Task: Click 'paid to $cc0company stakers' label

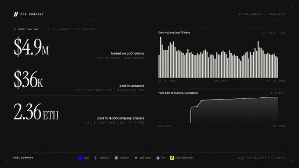Action: point(121,118)
